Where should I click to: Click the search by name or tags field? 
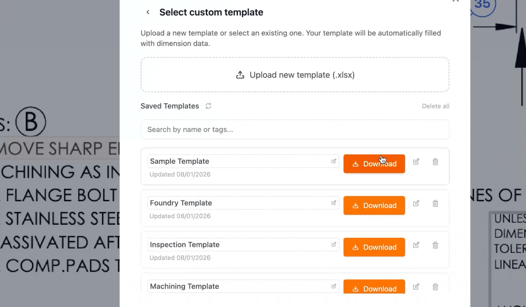pyautogui.click(x=295, y=129)
